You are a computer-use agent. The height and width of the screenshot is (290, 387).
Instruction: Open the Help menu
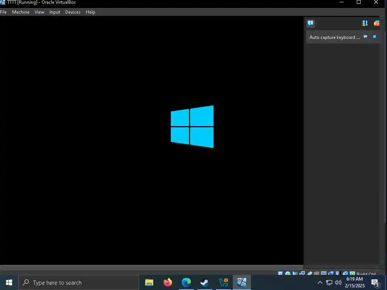coord(90,12)
